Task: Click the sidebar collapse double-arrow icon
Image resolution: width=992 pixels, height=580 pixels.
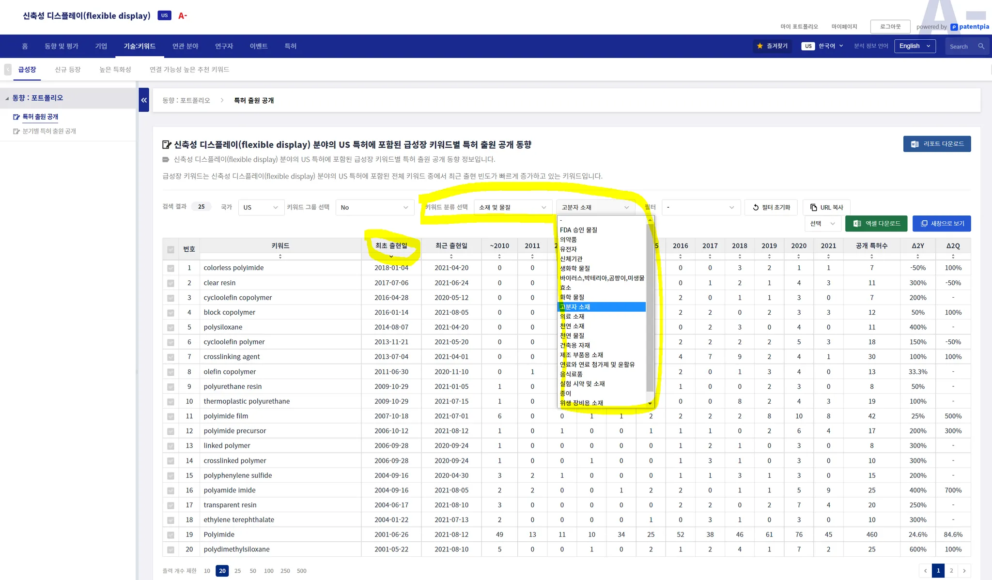Action: coord(144,100)
